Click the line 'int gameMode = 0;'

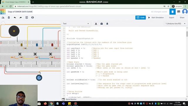pyautogui.click(x=75, y=72)
